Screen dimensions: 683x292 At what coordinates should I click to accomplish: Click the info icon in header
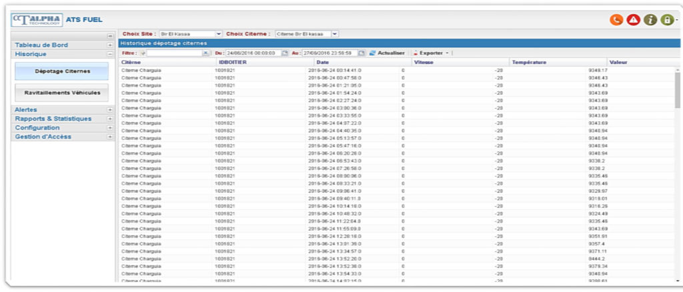(x=650, y=20)
